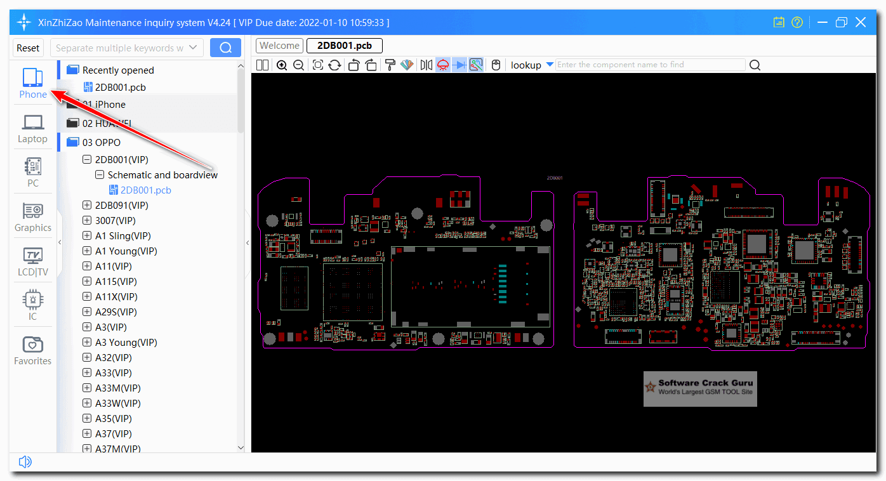Open the lookup dropdown arrow
Viewport: 886px width, 481px height.
tap(550, 65)
